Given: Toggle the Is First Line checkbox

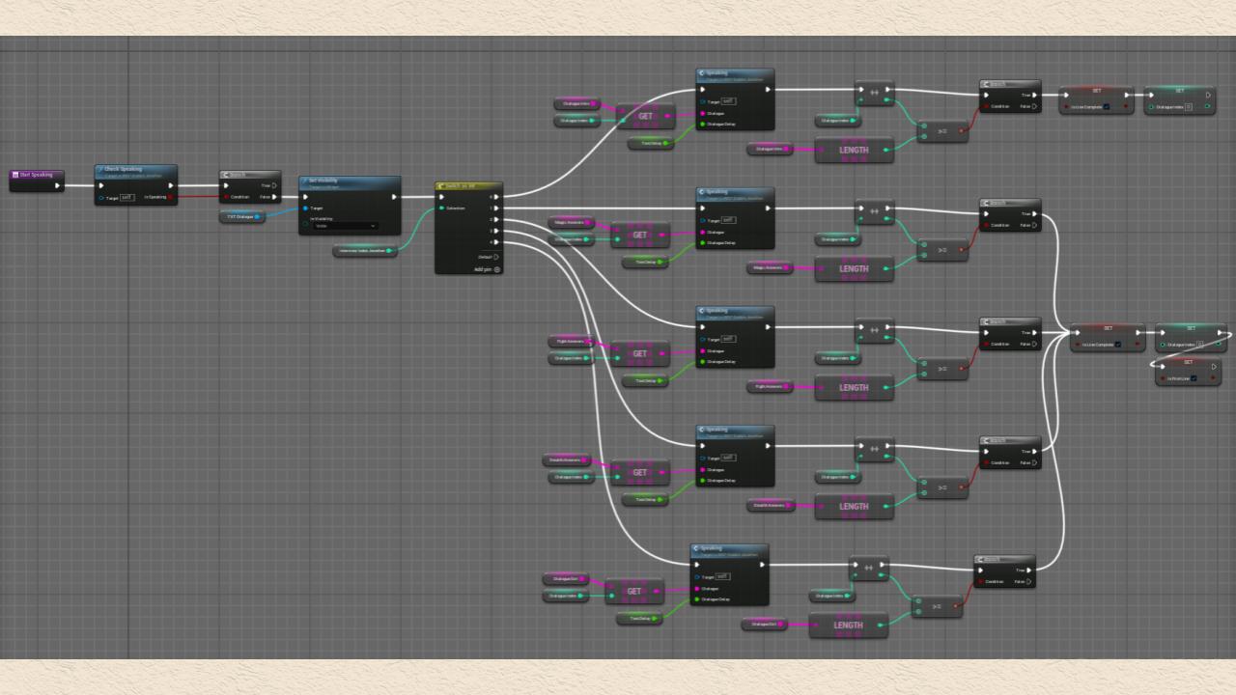Looking at the screenshot, I should click(x=1194, y=378).
